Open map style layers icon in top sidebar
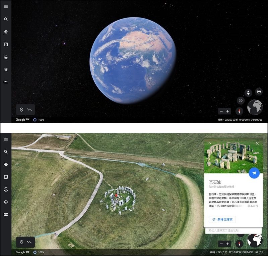268x256 pixels. [6, 70]
